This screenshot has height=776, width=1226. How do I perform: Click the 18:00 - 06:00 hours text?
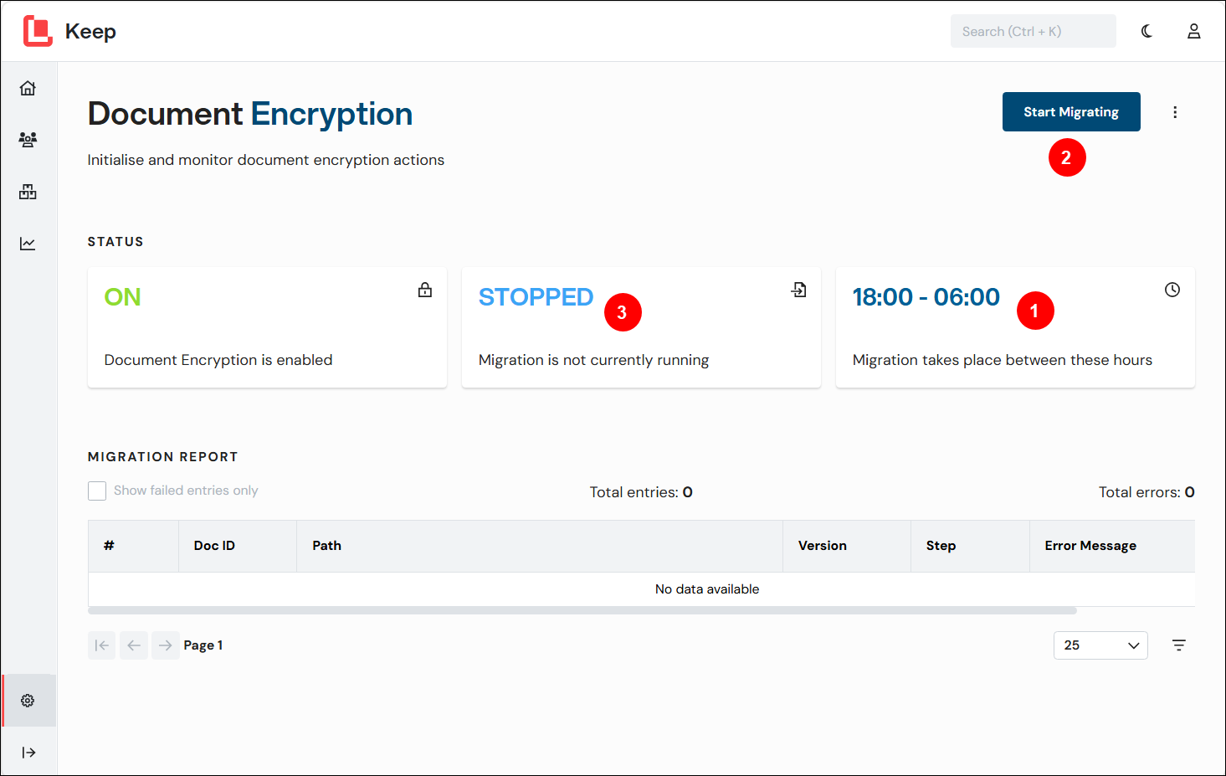[926, 297]
